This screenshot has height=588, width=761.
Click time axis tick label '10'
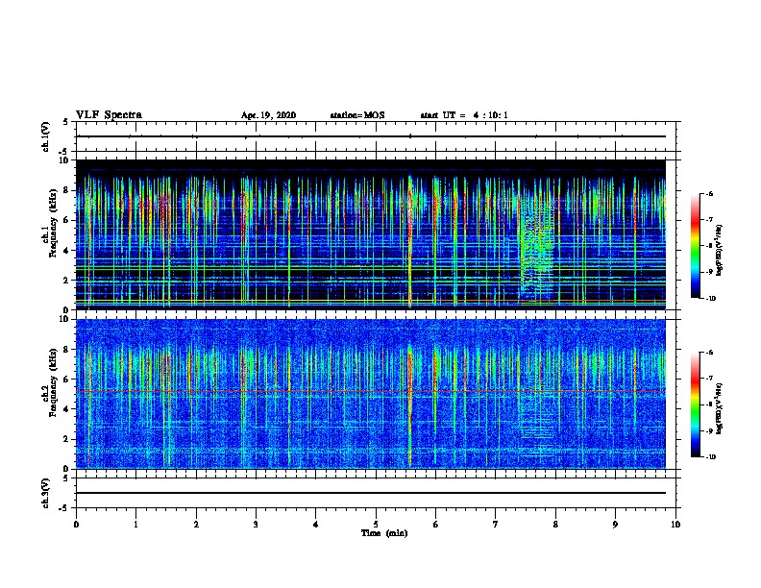pos(675,524)
